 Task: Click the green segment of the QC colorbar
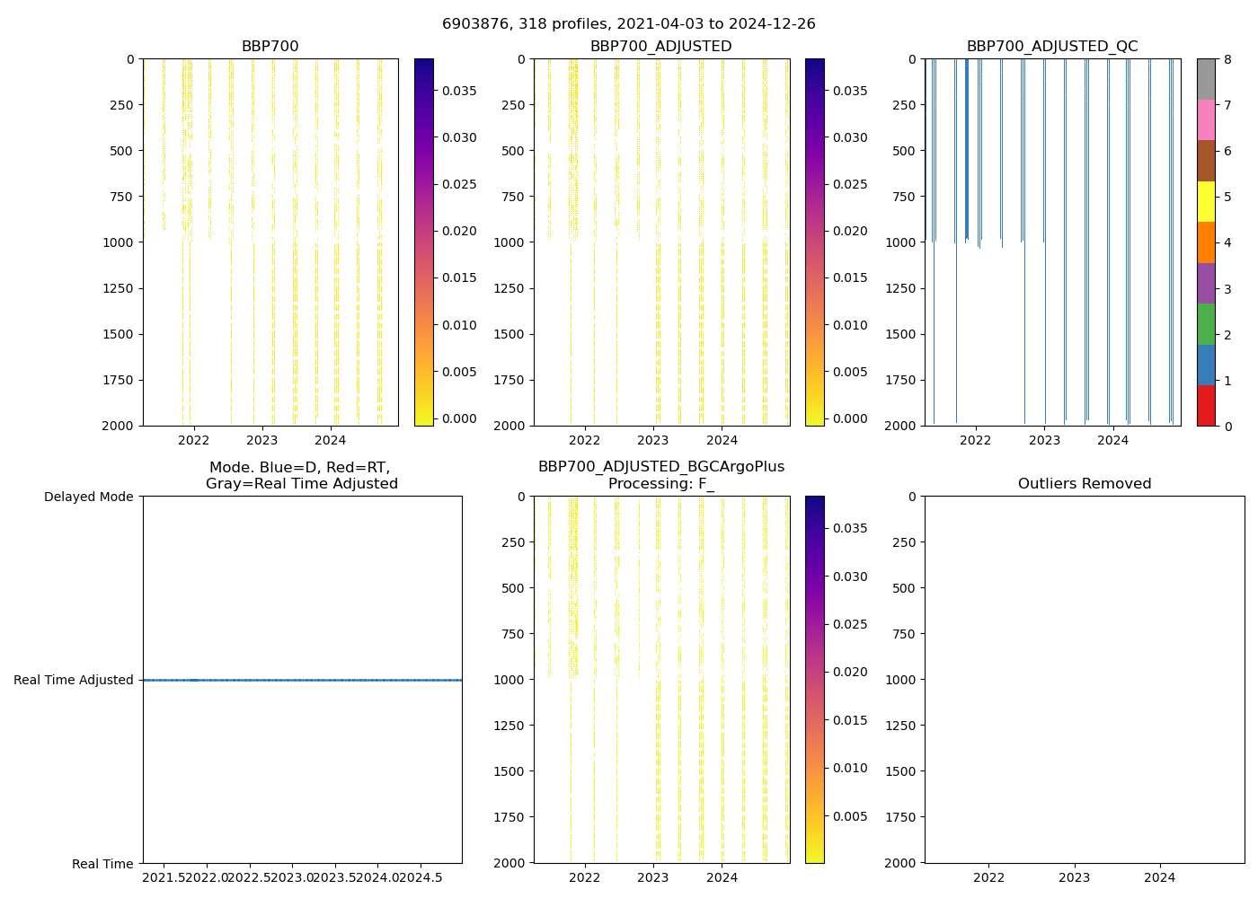[x=1206, y=324]
